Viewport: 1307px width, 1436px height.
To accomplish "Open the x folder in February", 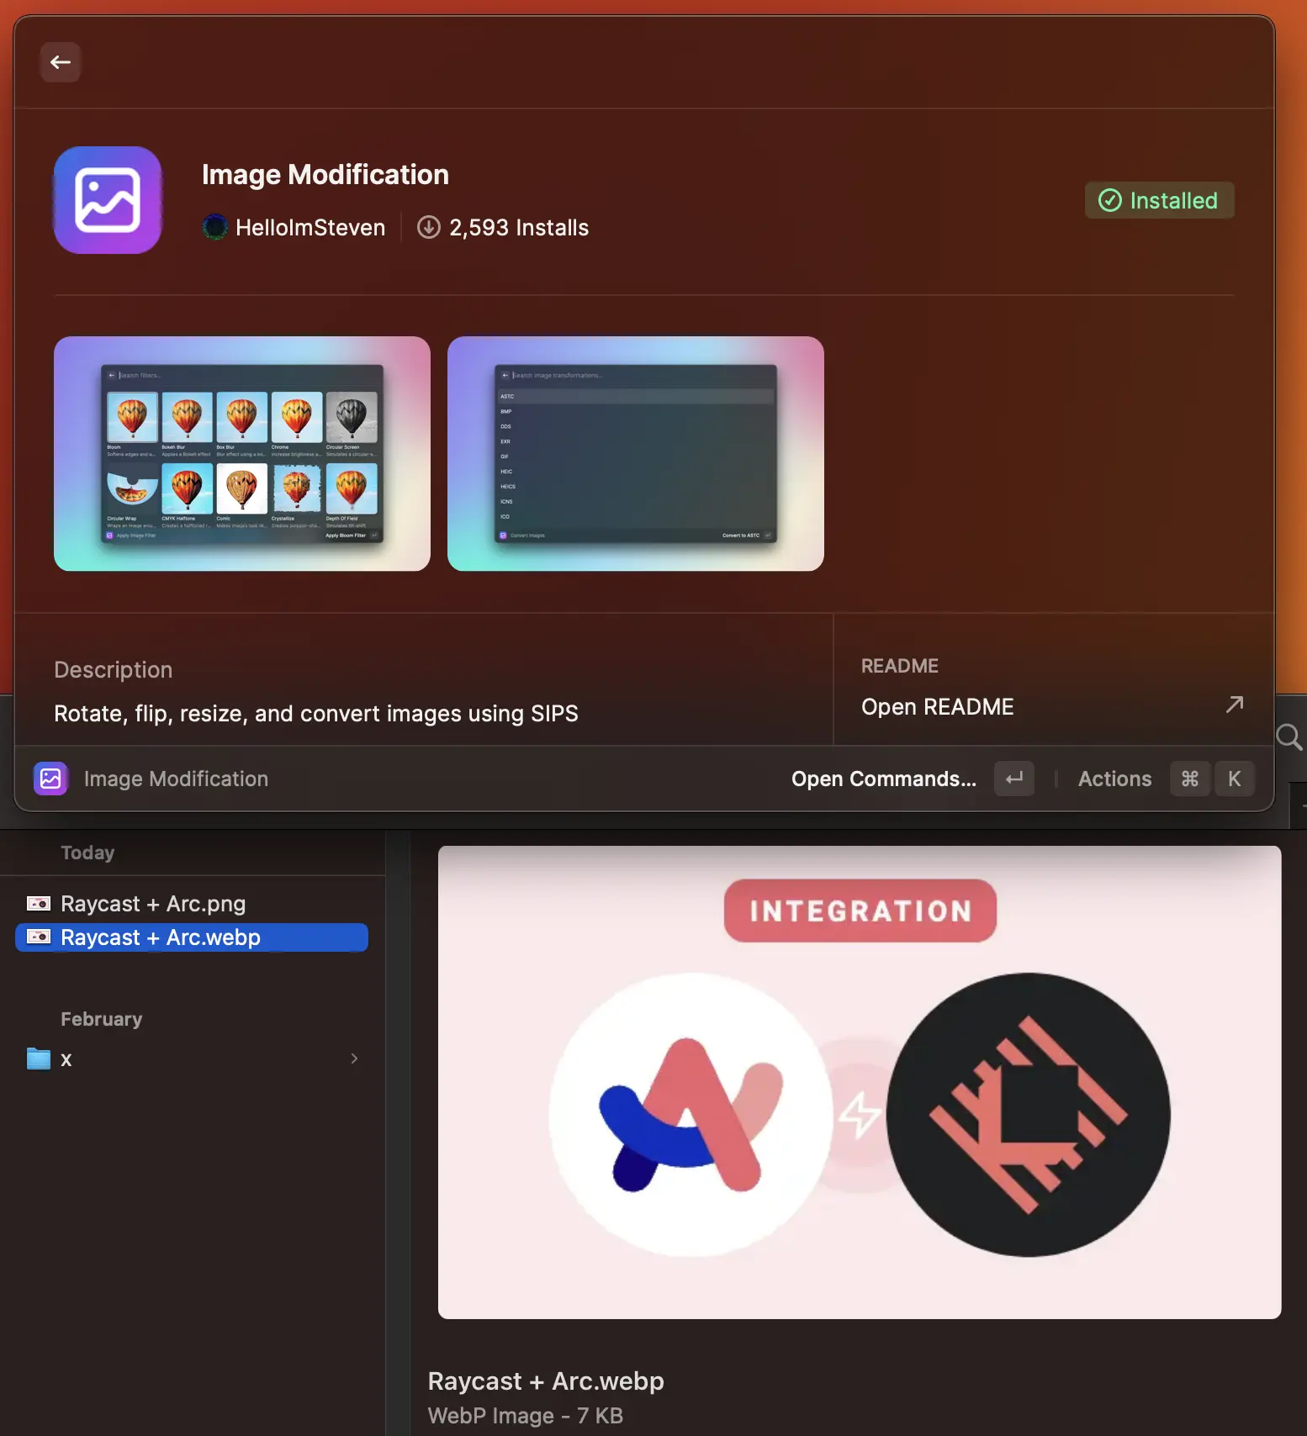I will 66,1059.
